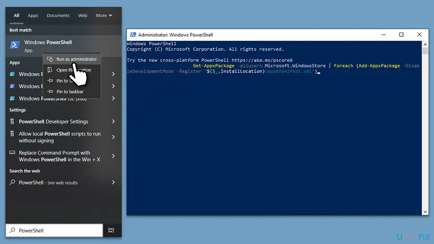This screenshot has height=244, width=434.
Task: Close the Administrator PowerShell window
Action: 419,35
